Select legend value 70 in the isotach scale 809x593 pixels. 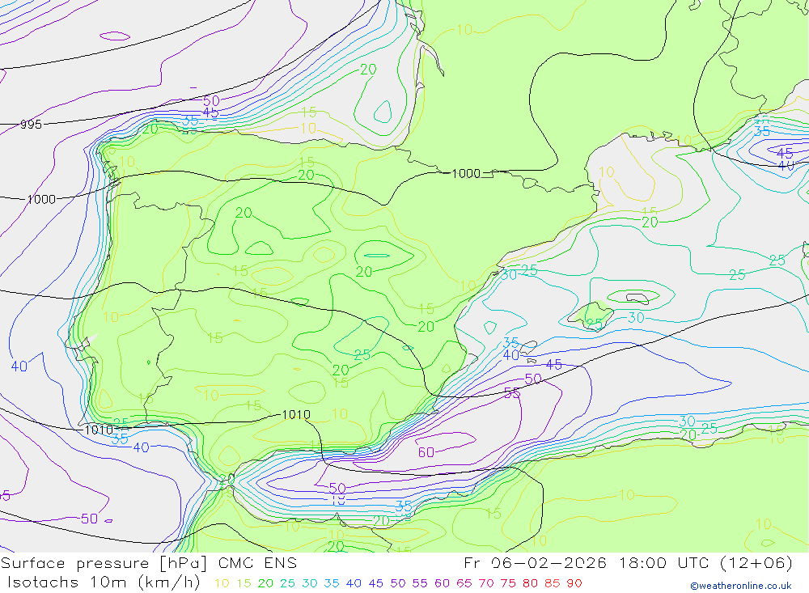coord(486,583)
